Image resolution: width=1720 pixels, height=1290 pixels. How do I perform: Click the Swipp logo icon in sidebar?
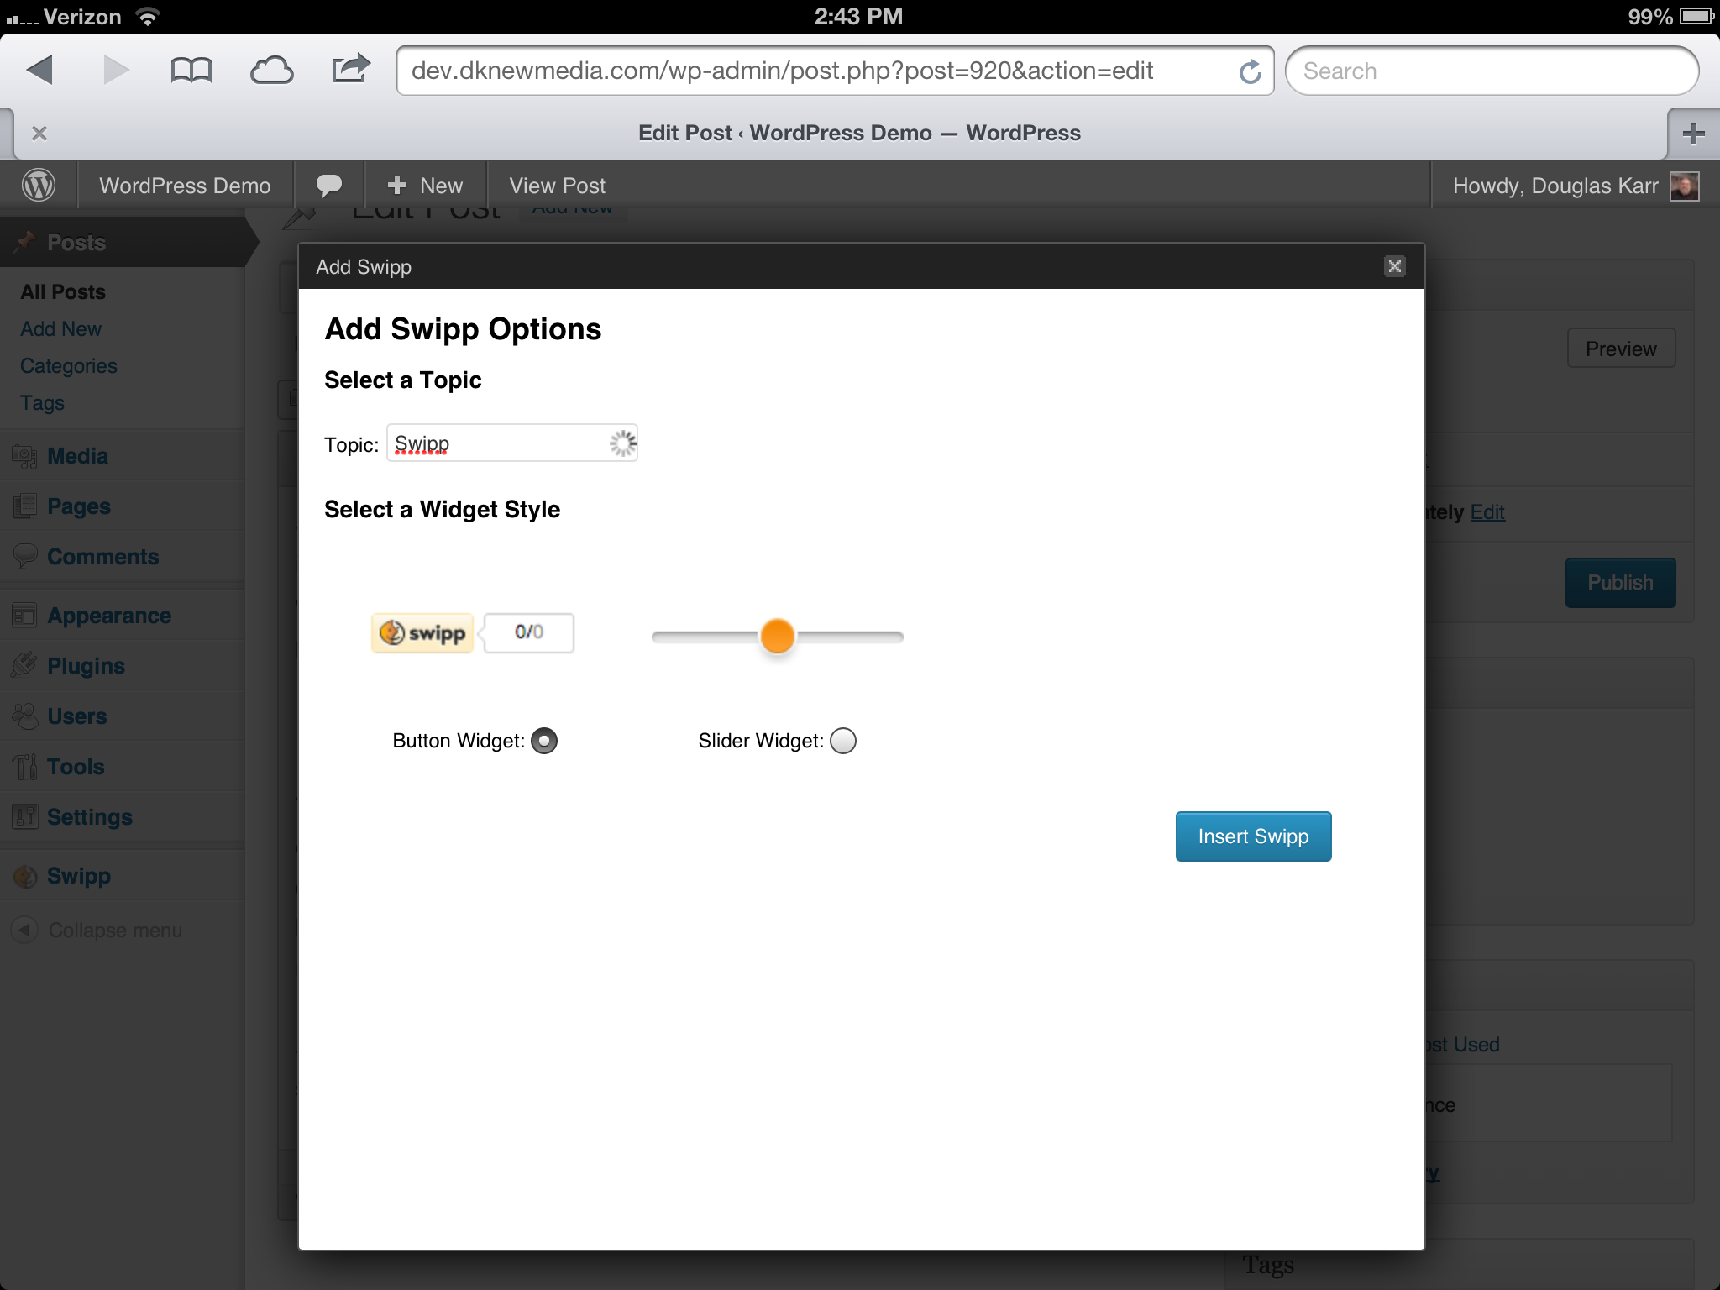coord(25,876)
